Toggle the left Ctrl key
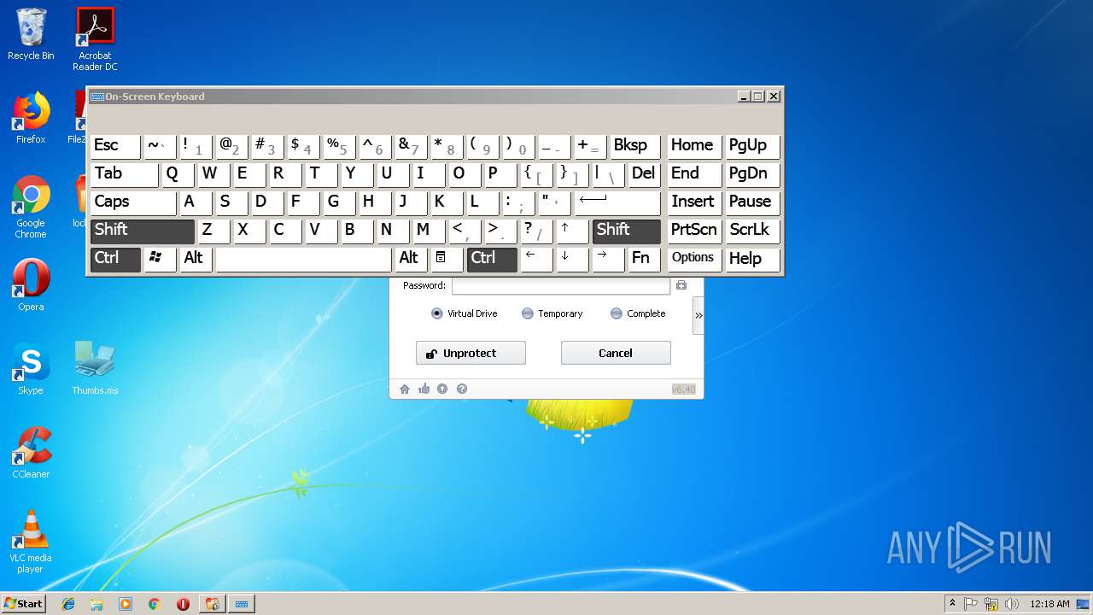This screenshot has height=615, width=1093. [115, 259]
